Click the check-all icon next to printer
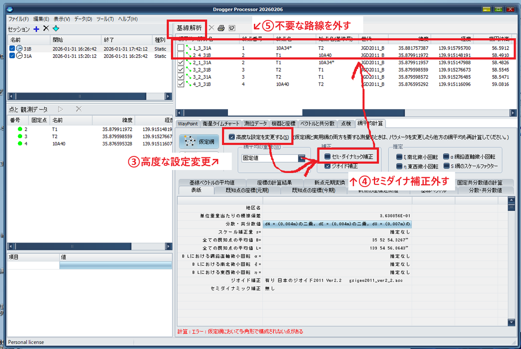The image size is (521, 349). pos(232,28)
